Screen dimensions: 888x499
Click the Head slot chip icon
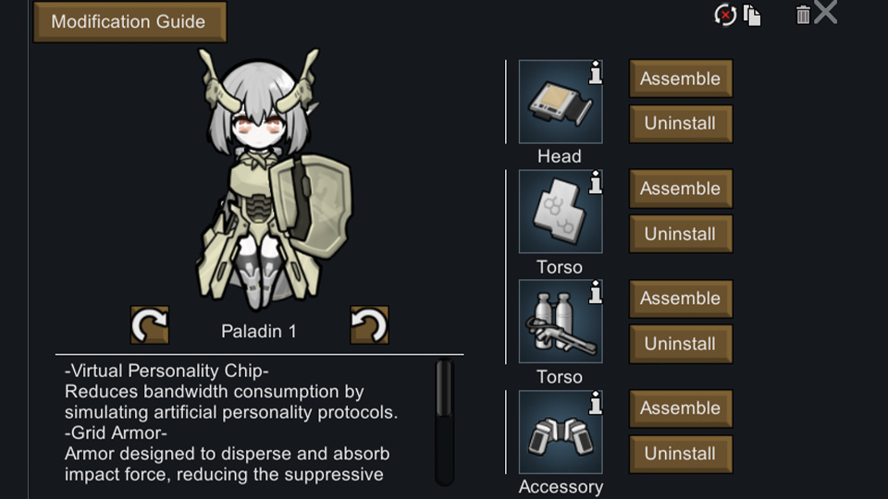561,102
